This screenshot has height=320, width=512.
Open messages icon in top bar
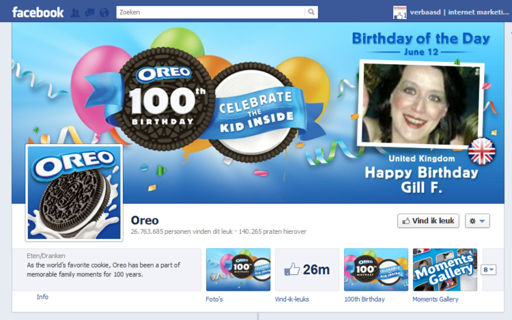89,13
